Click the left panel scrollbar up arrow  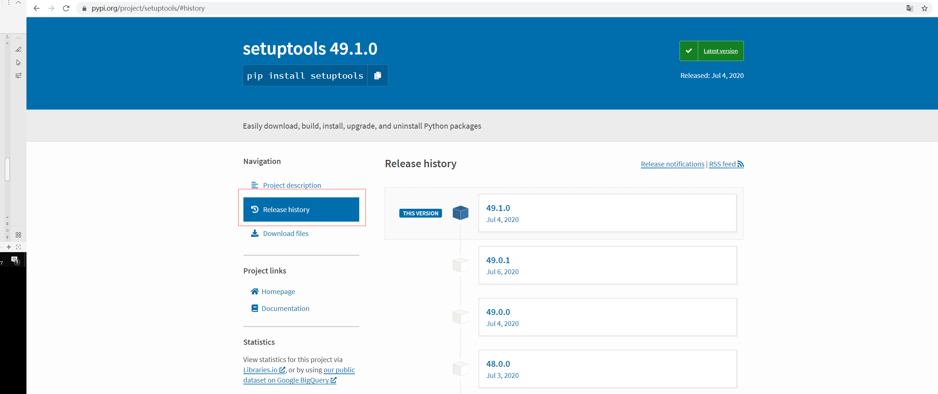7,43
